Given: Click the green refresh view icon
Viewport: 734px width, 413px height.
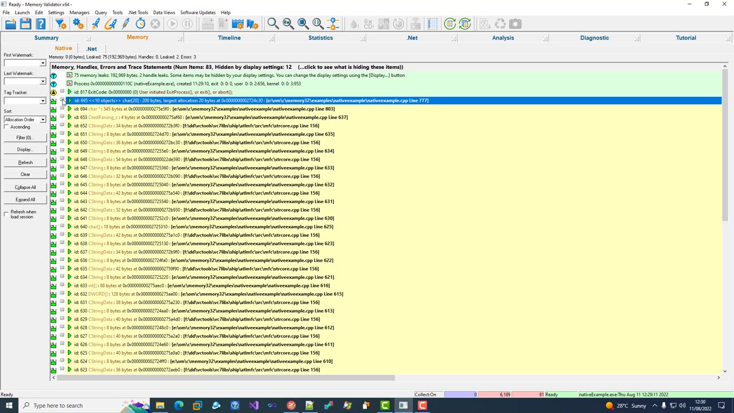Looking at the screenshot, I should pyautogui.click(x=450, y=24).
